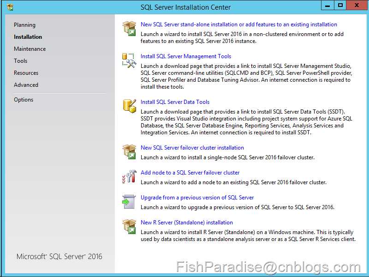Click the Upgrade green arrow icon
369x277 pixels.
tap(129, 202)
